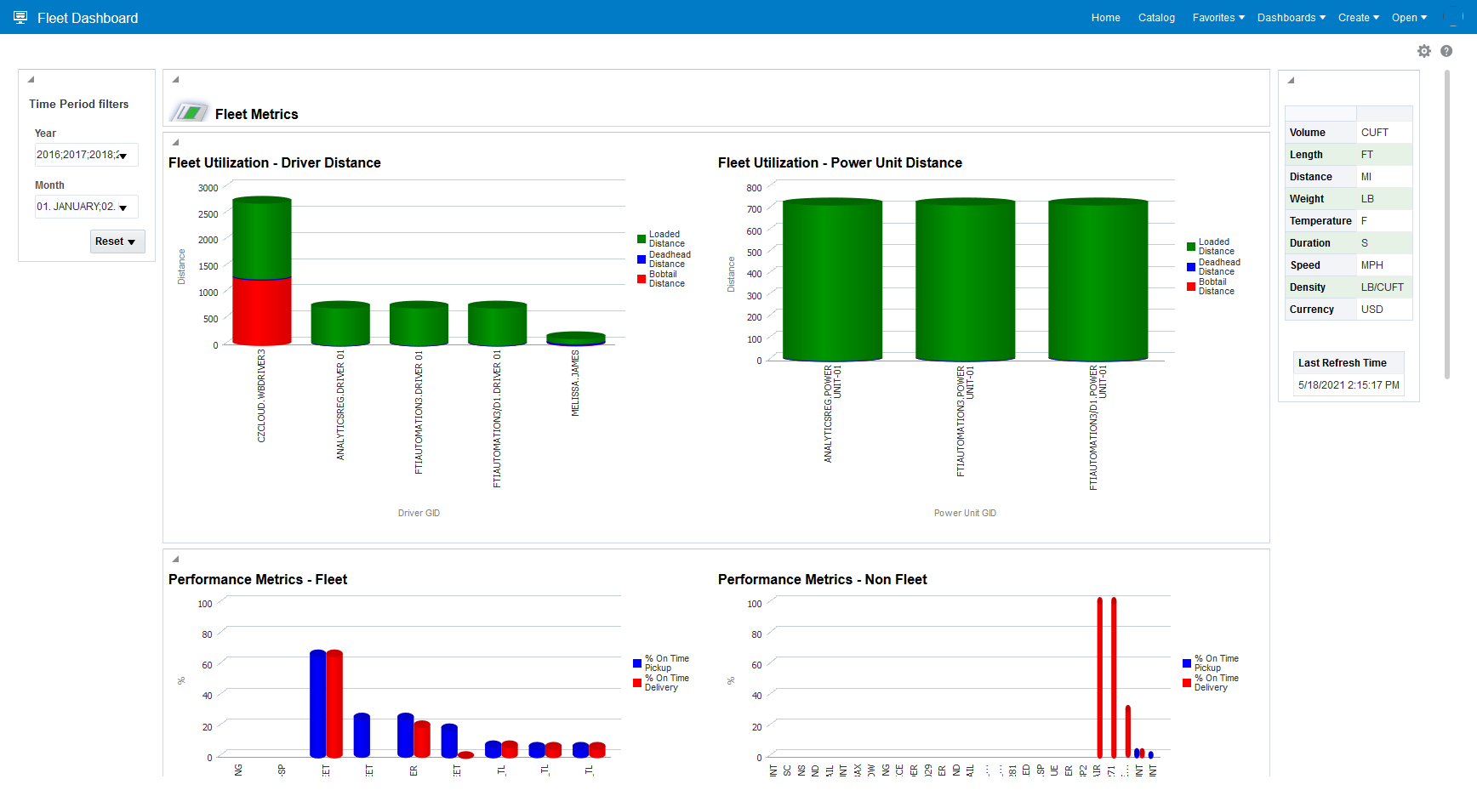The height and width of the screenshot is (796, 1477).
Task: Open the Dashboards menu
Action: [x=1292, y=17]
